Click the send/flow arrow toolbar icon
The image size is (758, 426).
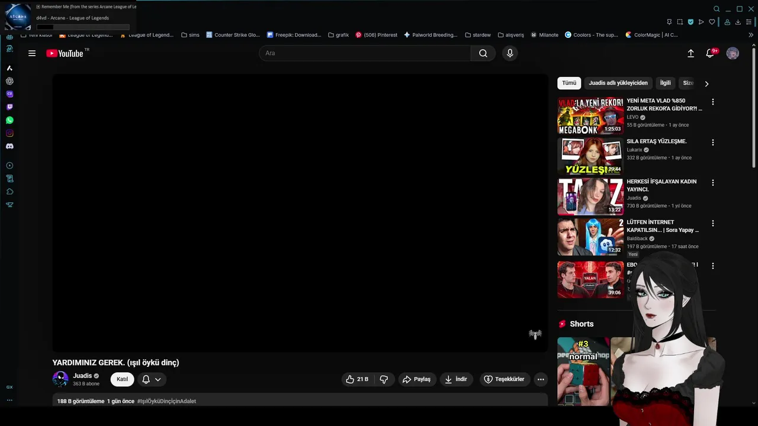tap(701, 22)
